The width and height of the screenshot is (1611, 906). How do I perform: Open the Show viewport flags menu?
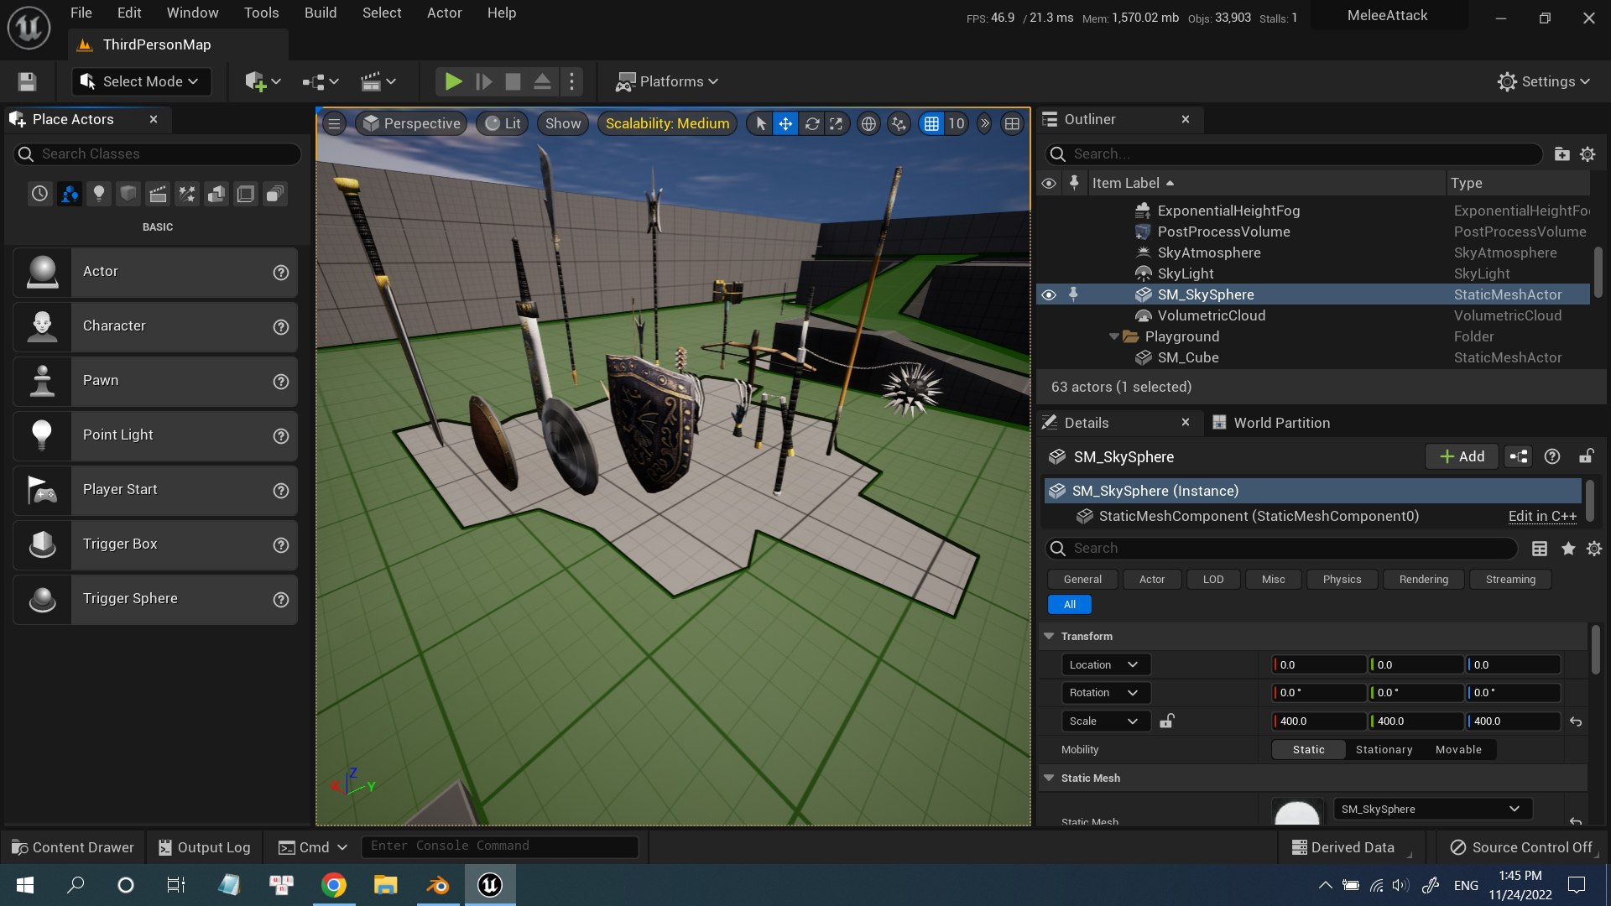coord(563,123)
